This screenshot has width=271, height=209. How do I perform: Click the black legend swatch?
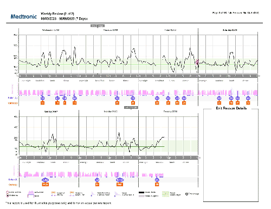click(x=141, y=192)
